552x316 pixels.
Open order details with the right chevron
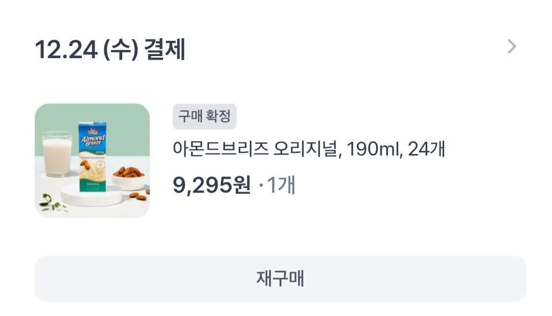point(511,47)
